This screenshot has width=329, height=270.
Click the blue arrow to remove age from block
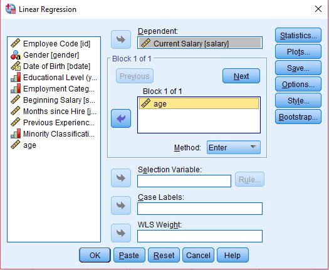coord(121,118)
